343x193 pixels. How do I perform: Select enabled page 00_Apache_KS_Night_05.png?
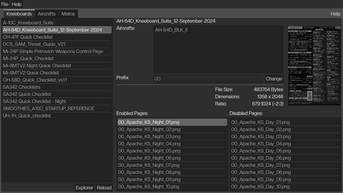coord(149,151)
